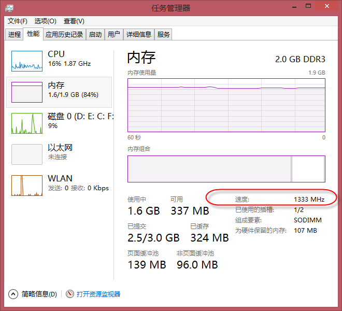Click the 已提交 2.5/3.0 GB value
The width and height of the screenshot is (342, 311).
[x=153, y=238]
